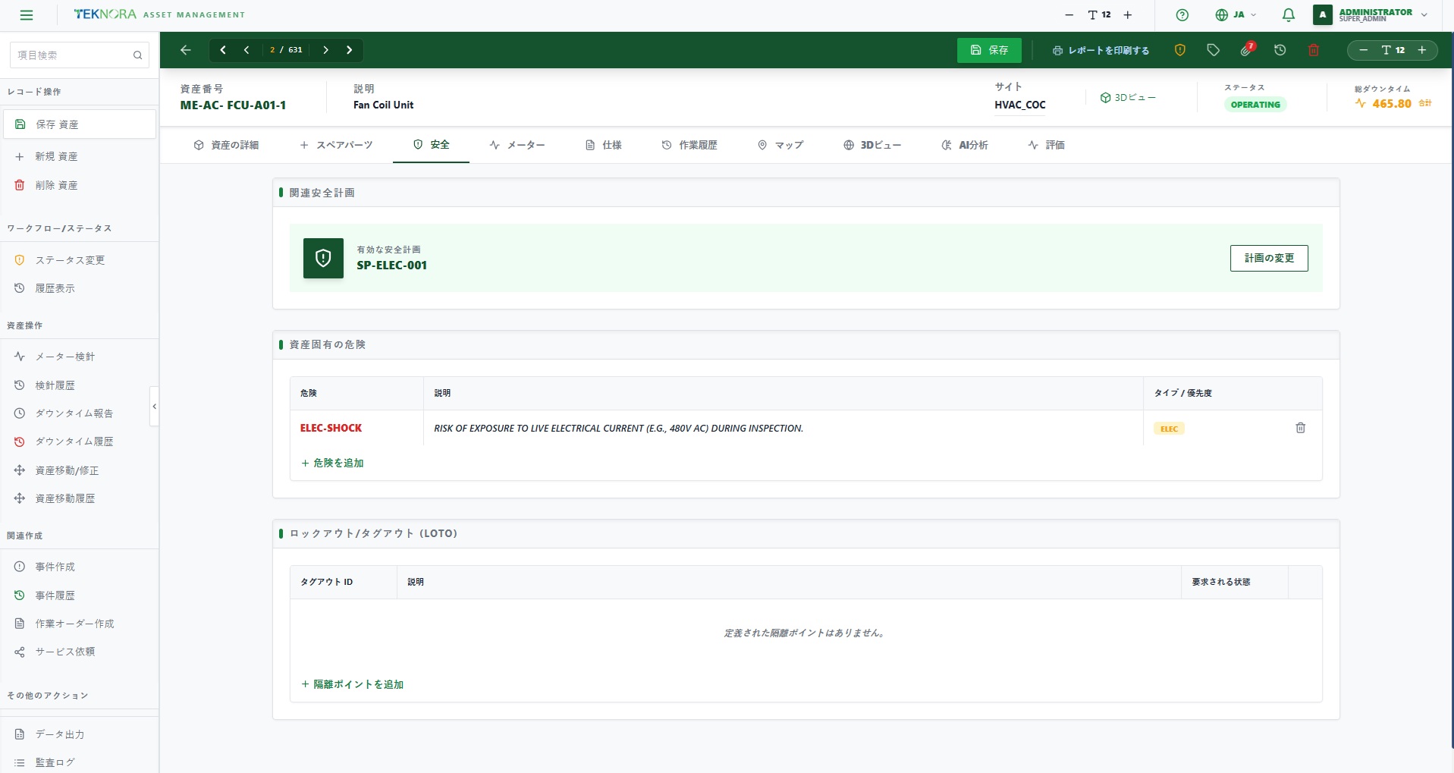Viewport: 1454px width, 773px height.
Task: Decrease font size in top header
Action: click(x=1069, y=14)
